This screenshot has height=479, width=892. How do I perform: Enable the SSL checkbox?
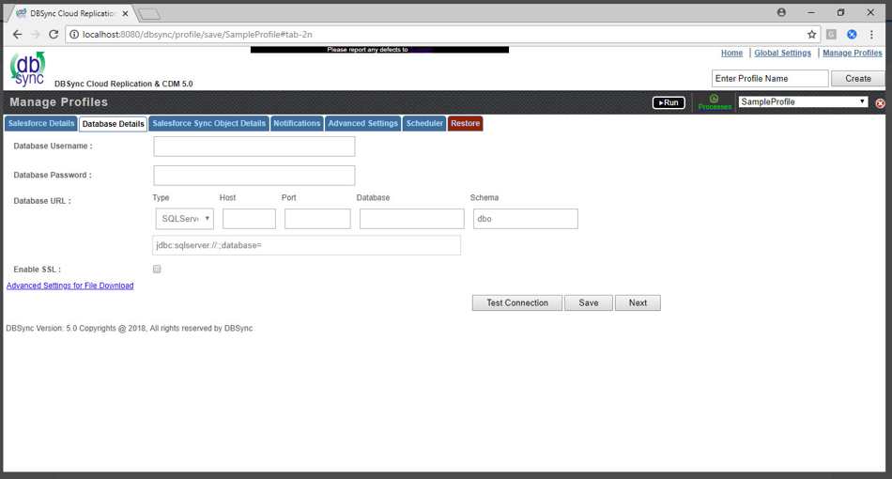coord(157,269)
